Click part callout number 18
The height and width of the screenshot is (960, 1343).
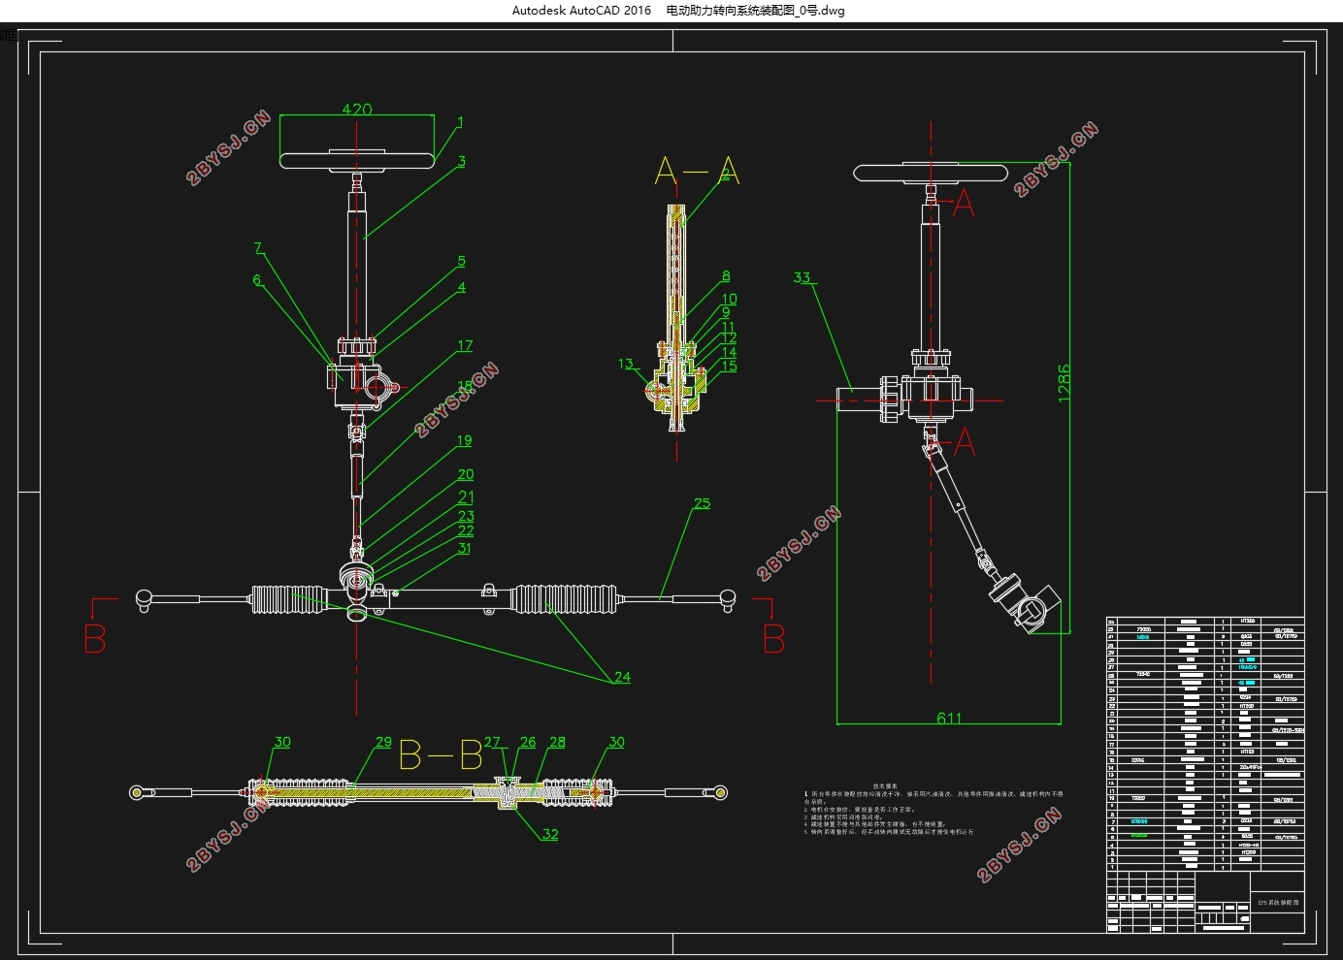(465, 386)
